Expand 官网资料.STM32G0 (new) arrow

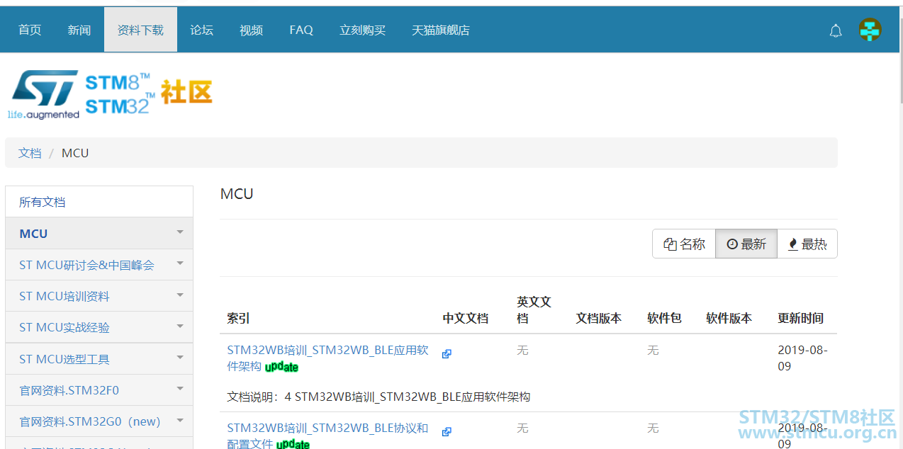[180, 420]
